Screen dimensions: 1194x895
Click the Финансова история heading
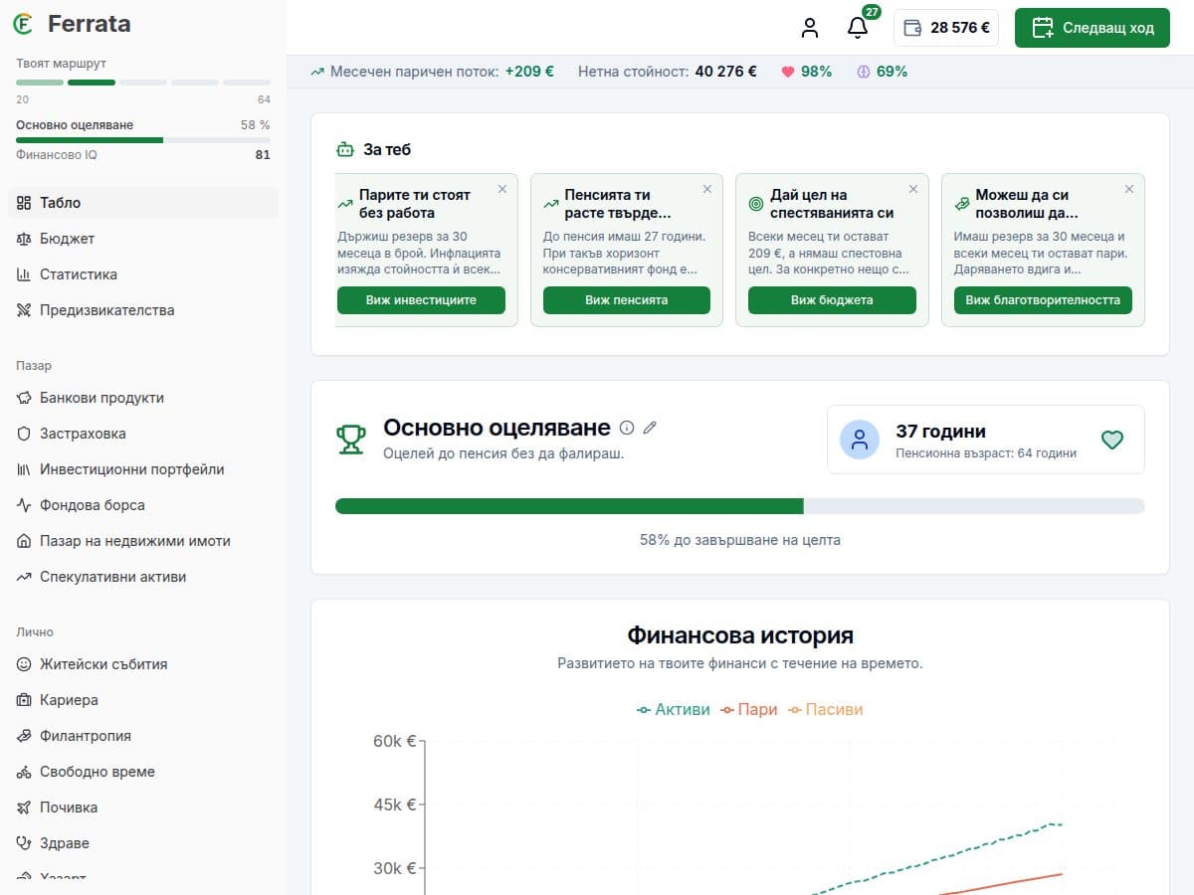(x=740, y=635)
